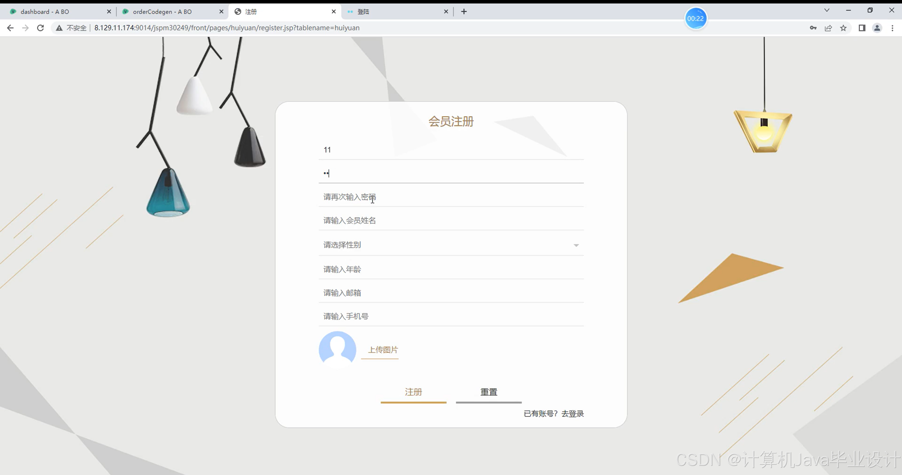Click the account field containing 11
The image size is (902, 475).
click(451, 150)
